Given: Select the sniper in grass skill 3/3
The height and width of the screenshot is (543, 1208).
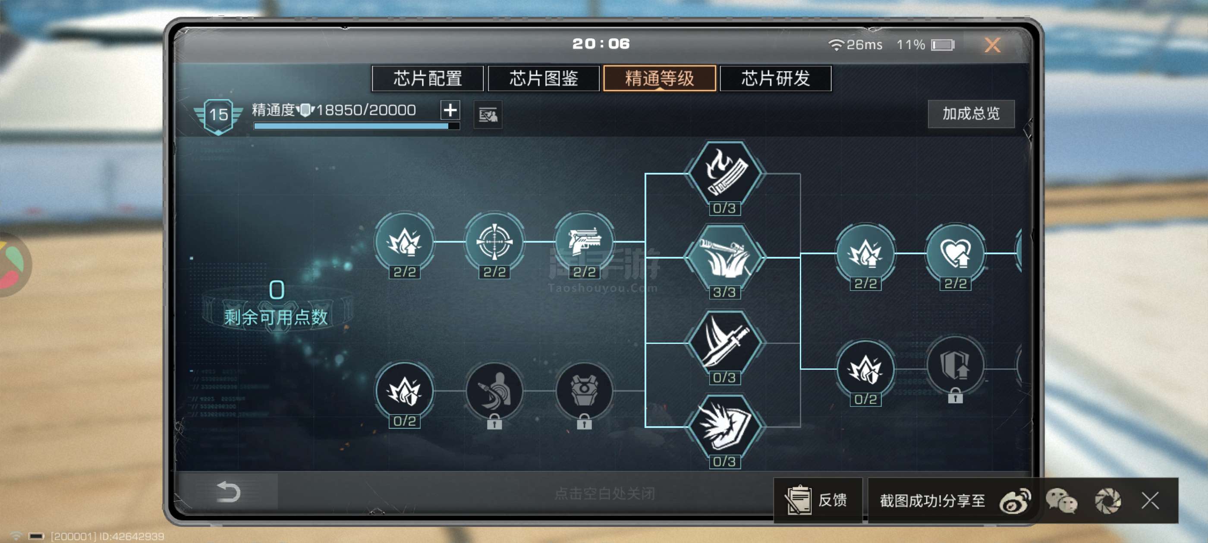Looking at the screenshot, I should pos(724,258).
